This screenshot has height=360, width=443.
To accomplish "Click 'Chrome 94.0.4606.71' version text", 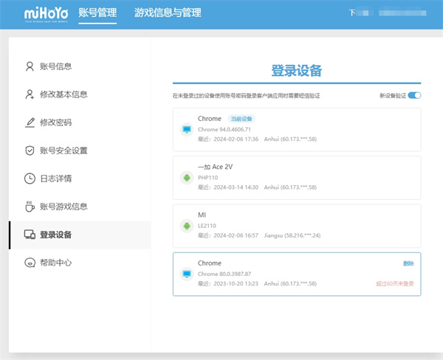I will point(224,129).
